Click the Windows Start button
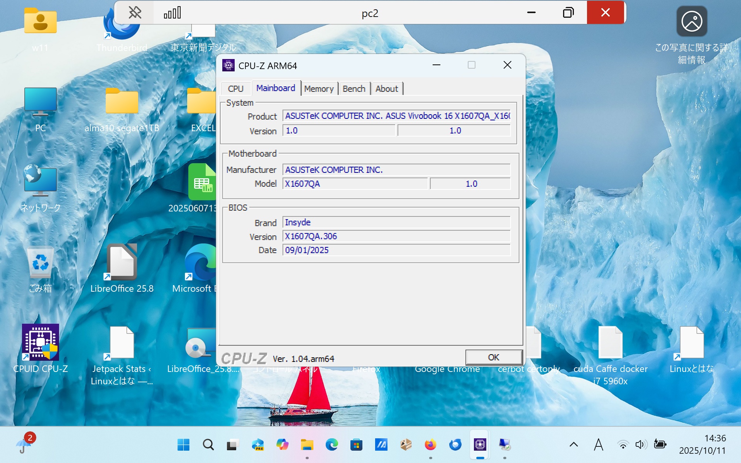 tap(183, 445)
